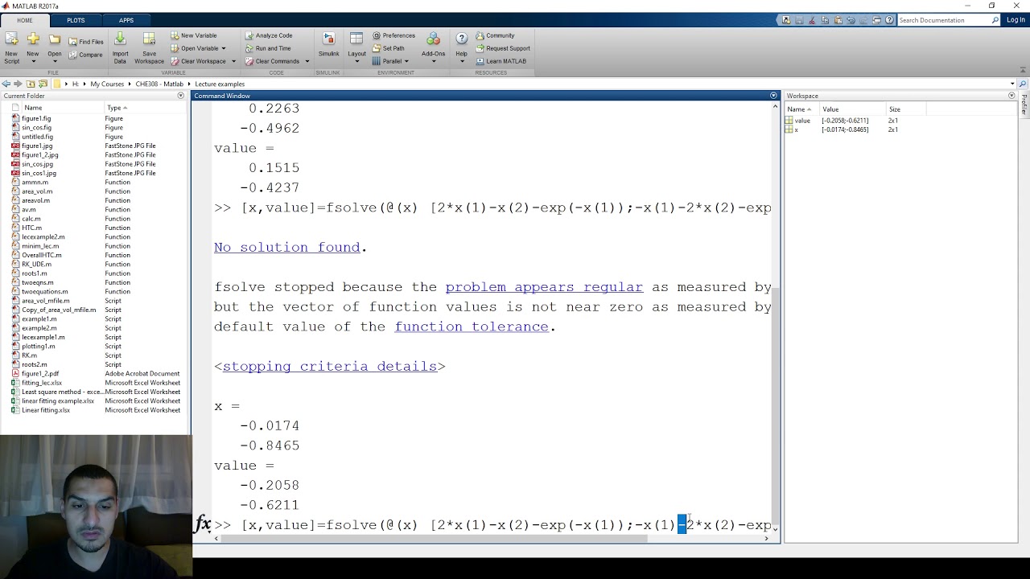Select workspace variable 'x'

(x=796, y=129)
